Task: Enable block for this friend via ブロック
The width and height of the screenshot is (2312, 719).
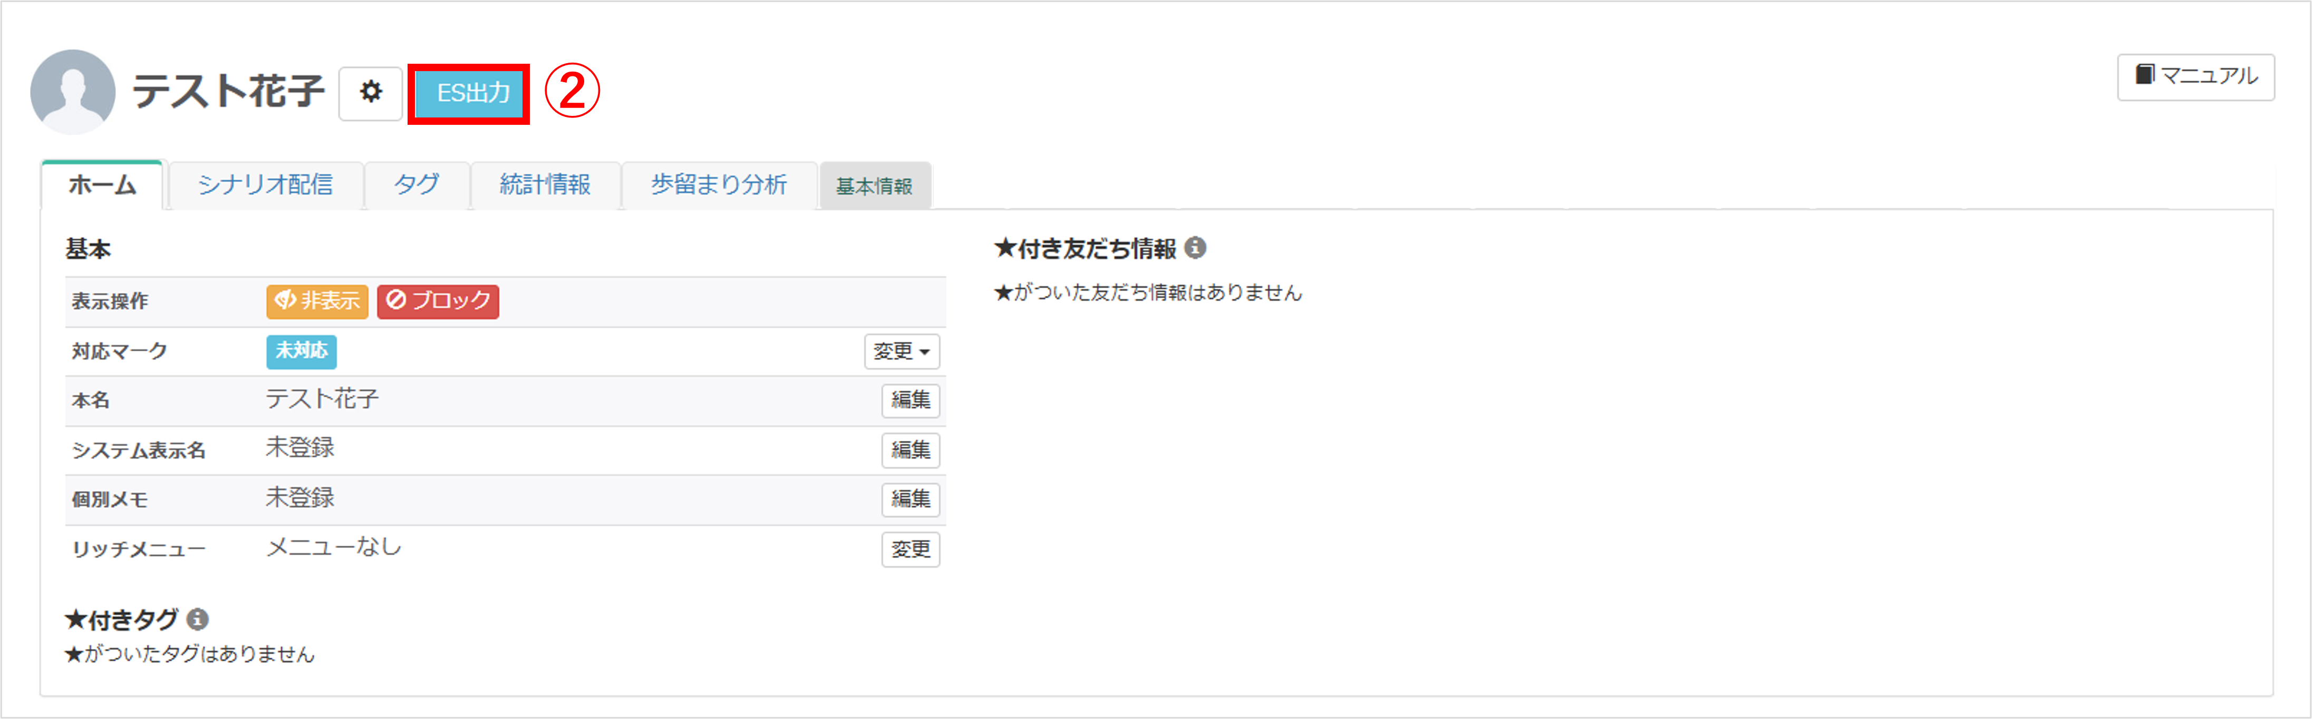Action: (x=438, y=301)
